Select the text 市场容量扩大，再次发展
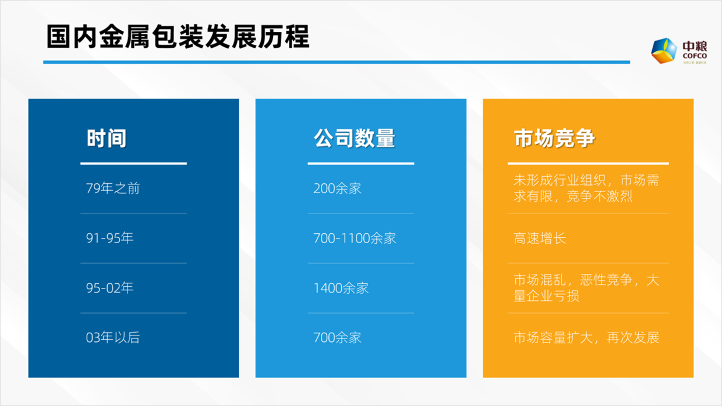The height and width of the screenshot is (406, 722). 586,337
